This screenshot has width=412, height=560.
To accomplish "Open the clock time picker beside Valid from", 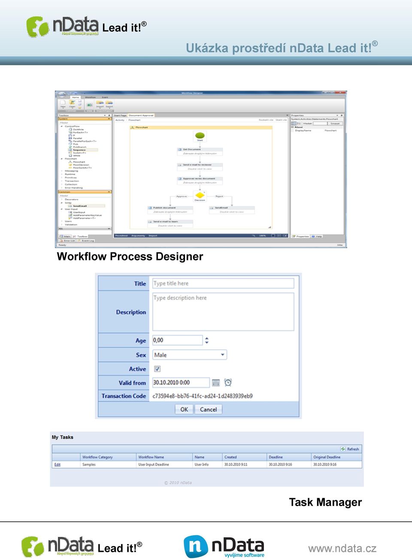I will coord(228,382).
